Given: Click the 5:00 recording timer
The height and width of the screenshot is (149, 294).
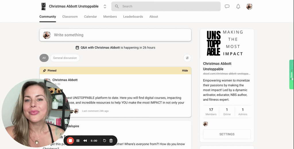Looking at the screenshot, I should pos(94,141).
